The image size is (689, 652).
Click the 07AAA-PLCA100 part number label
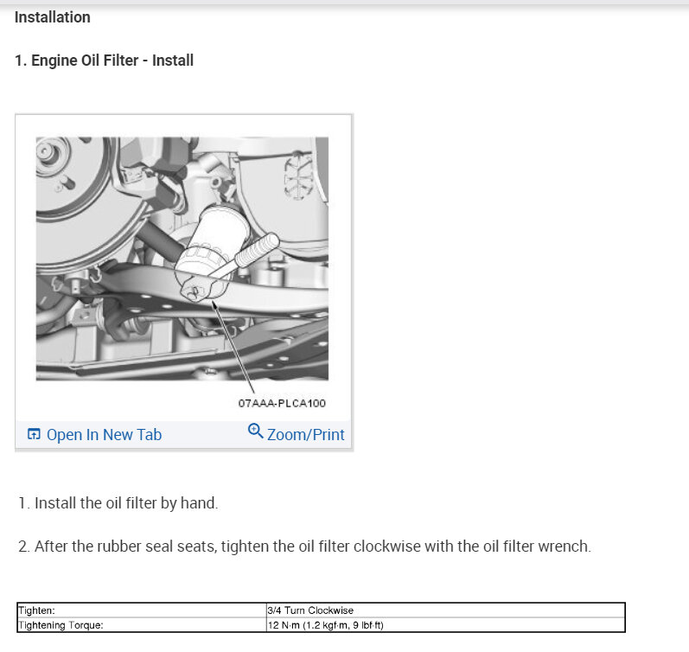282,403
